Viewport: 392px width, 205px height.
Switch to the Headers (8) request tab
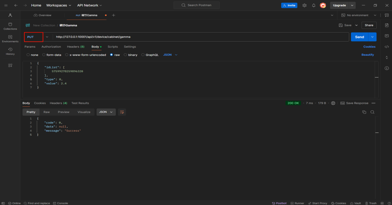coord(75,47)
